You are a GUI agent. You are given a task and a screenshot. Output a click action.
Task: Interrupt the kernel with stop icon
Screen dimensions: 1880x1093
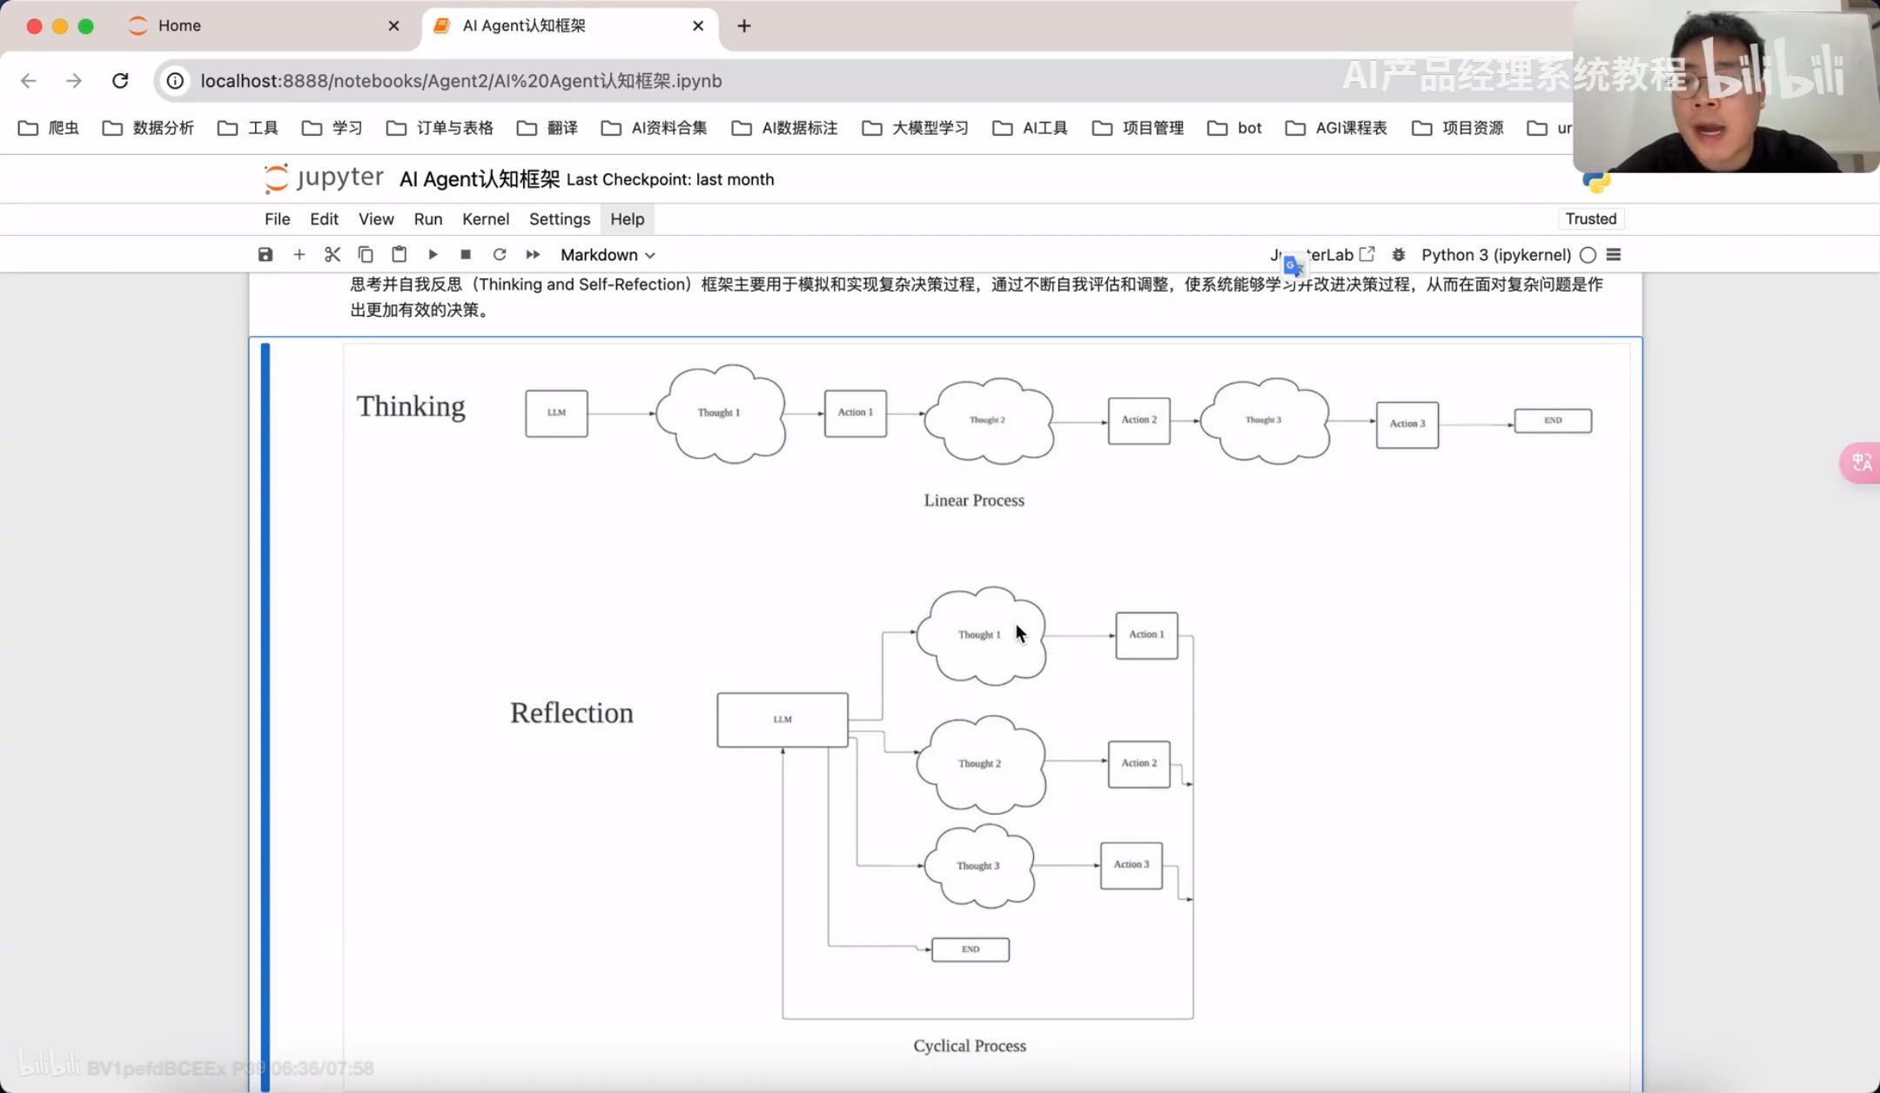click(x=466, y=254)
